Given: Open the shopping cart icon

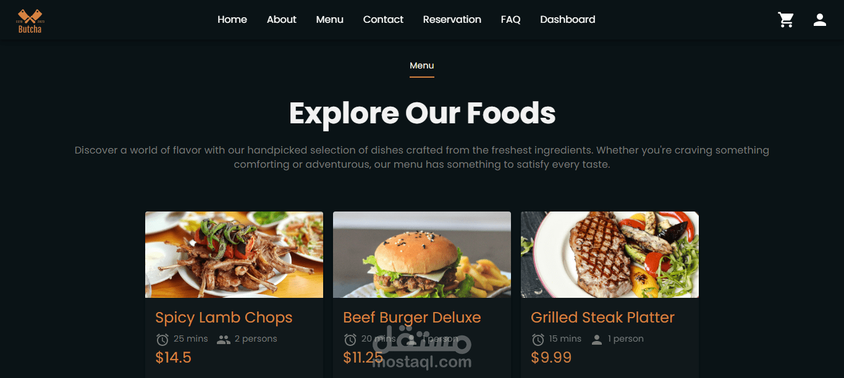Looking at the screenshot, I should pyautogui.click(x=786, y=20).
